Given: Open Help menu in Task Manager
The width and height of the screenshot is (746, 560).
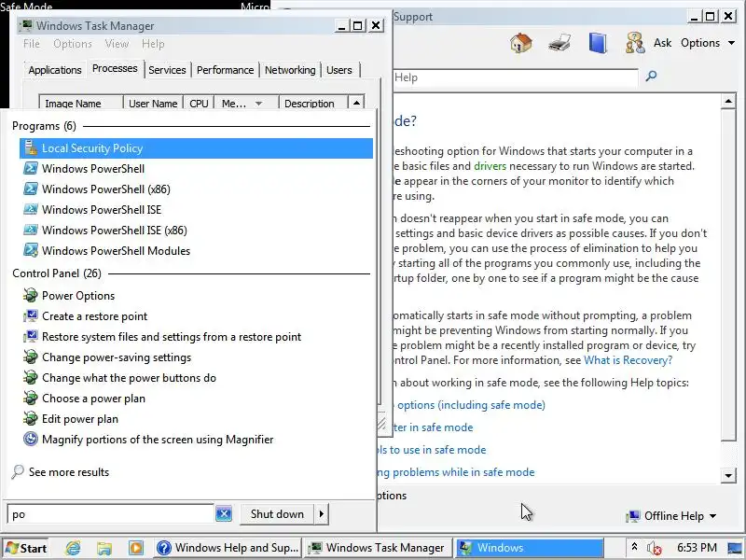Looking at the screenshot, I should point(153,44).
